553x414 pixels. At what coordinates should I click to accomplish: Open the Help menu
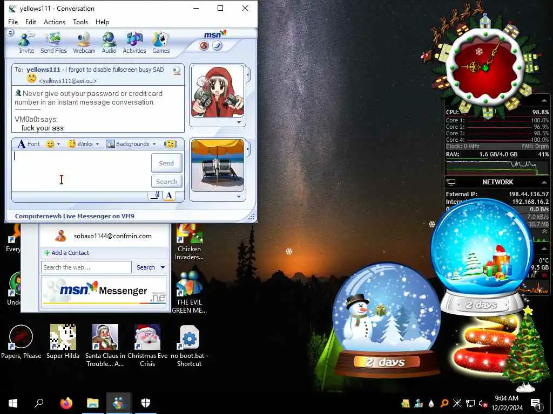[102, 22]
